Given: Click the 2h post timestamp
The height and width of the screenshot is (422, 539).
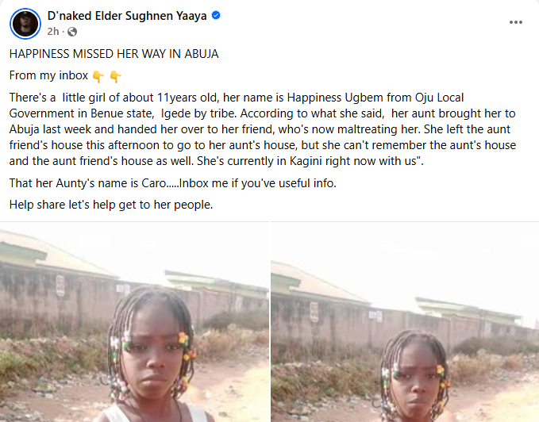Looking at the screenshot, I should (53, 32).
